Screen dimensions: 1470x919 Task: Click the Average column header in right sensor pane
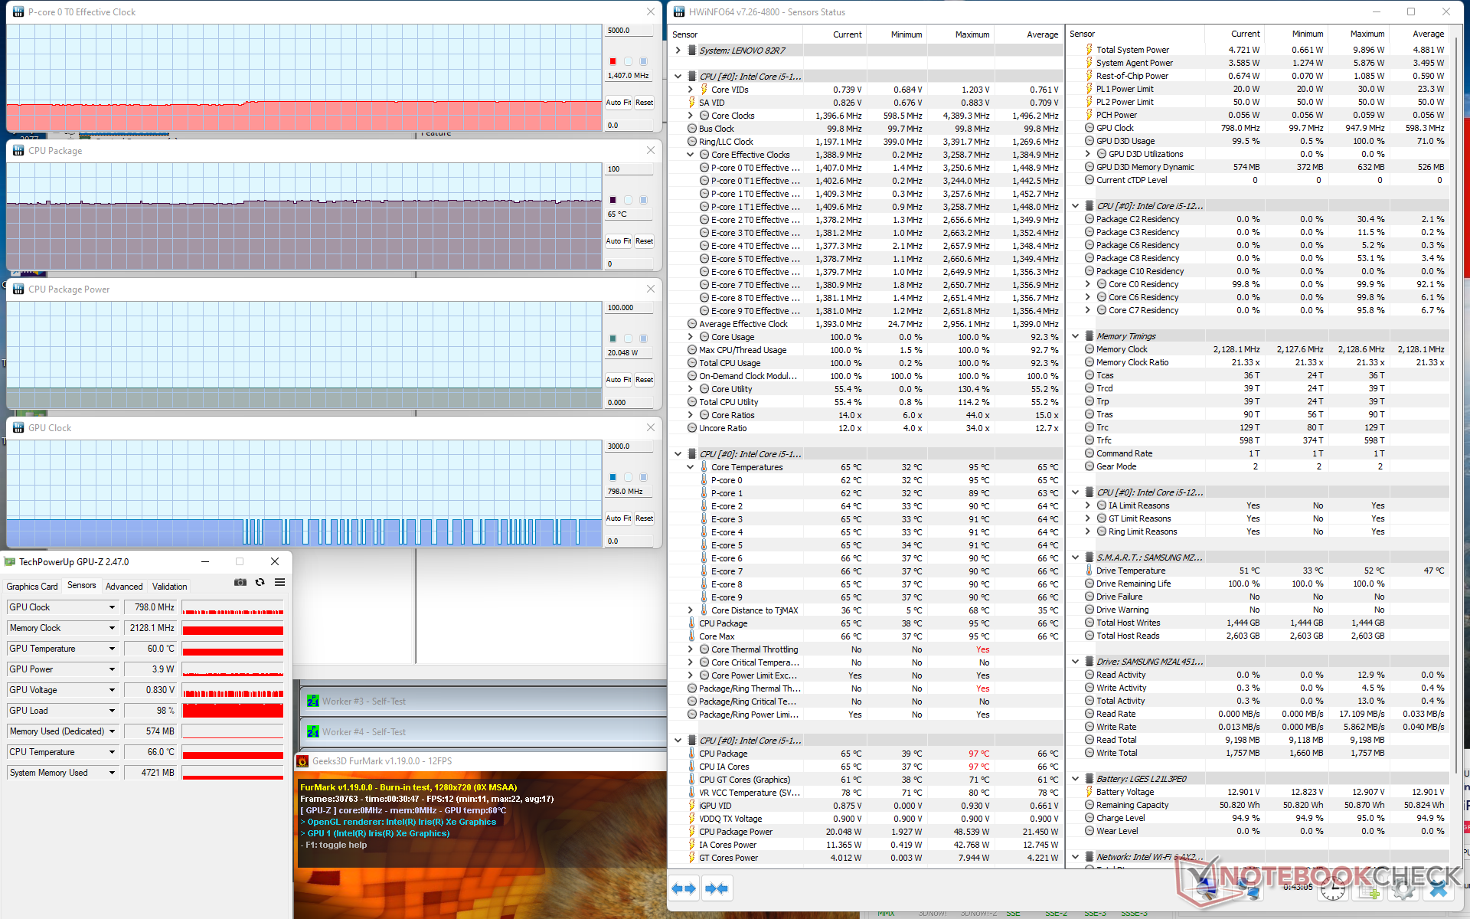pos(1419,34)
